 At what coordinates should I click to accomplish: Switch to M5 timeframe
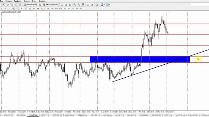52,8
